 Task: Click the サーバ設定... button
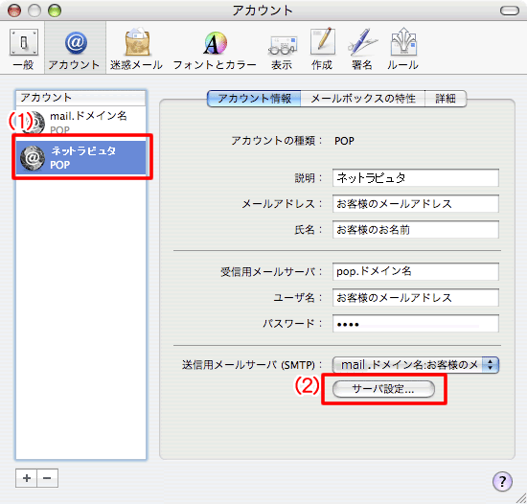(x=383, y=389)
